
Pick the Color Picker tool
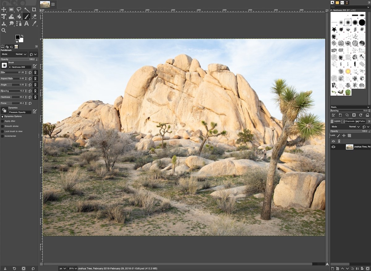34,23
